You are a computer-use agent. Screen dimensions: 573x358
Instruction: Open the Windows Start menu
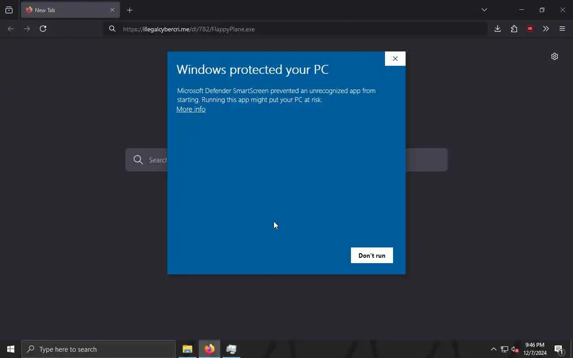coord(11,349)
